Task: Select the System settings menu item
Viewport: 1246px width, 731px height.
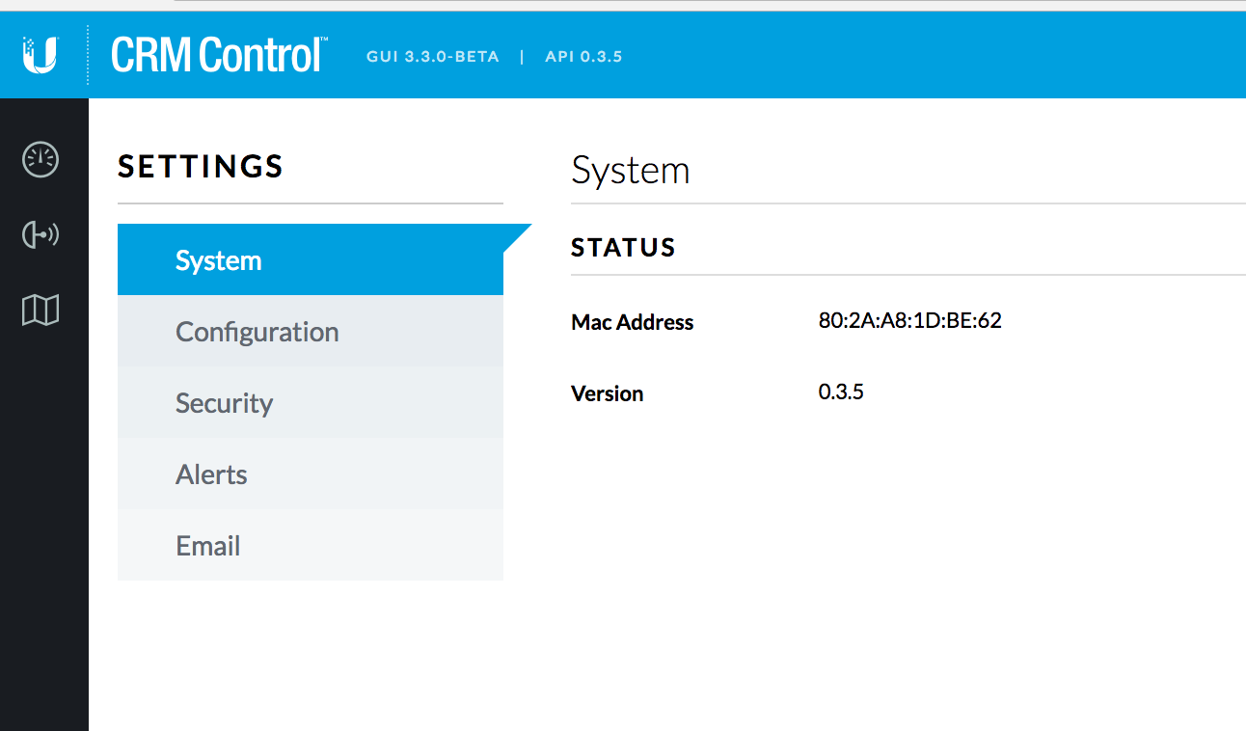Action: click(218, 260)
